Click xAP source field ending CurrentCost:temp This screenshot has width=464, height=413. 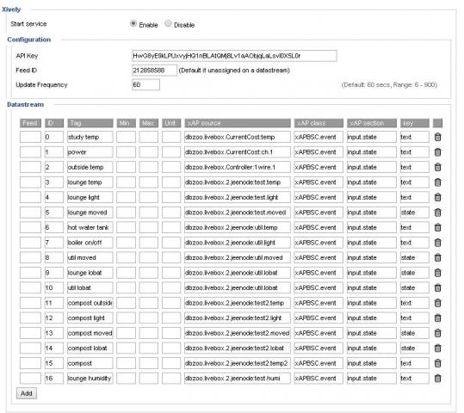pyautogui.click(x=238, y=137)
